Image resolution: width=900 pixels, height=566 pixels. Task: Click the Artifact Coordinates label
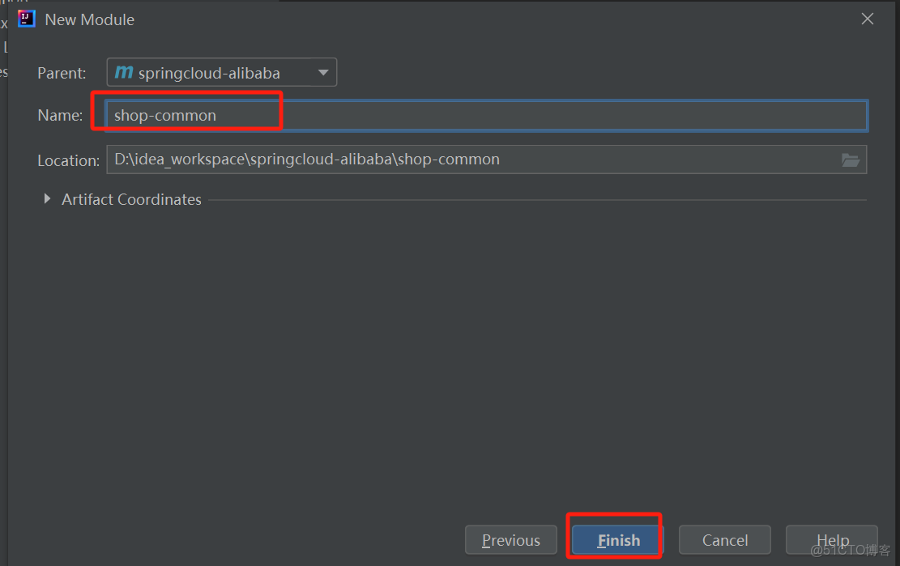pyautogui.click(x=131, y=199)
